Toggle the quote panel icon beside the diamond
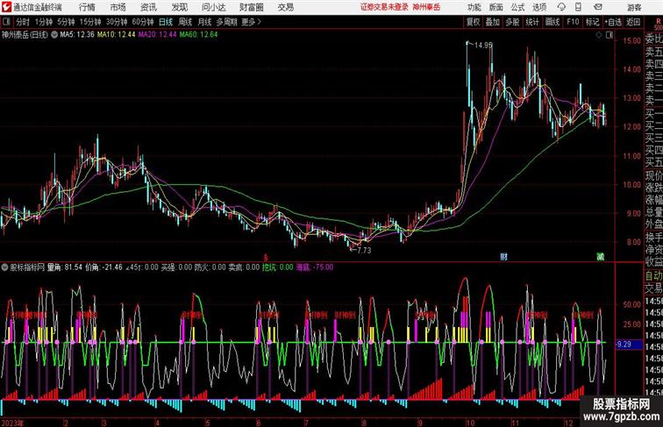663x427 pixels. [x=610, y=35]
